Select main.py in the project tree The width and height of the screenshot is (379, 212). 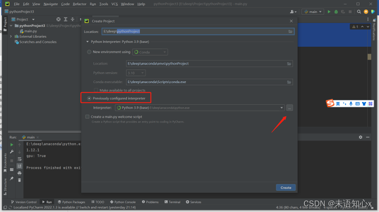tap(31, 31)
